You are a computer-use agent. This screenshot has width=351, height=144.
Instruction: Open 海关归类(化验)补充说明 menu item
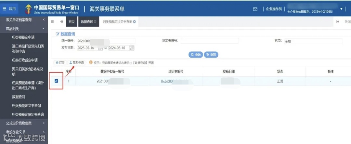(28, 72)
